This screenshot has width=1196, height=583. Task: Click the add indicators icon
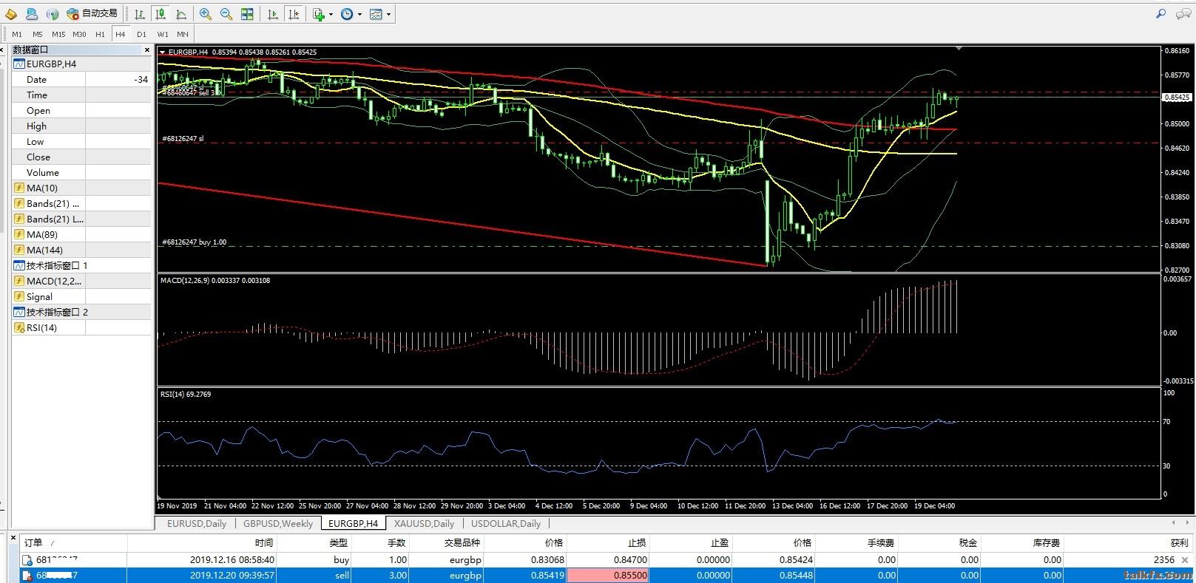[318, 13]
